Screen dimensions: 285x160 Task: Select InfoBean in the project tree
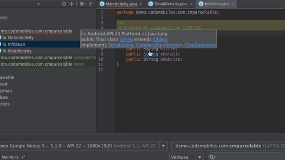pos(16,44)
